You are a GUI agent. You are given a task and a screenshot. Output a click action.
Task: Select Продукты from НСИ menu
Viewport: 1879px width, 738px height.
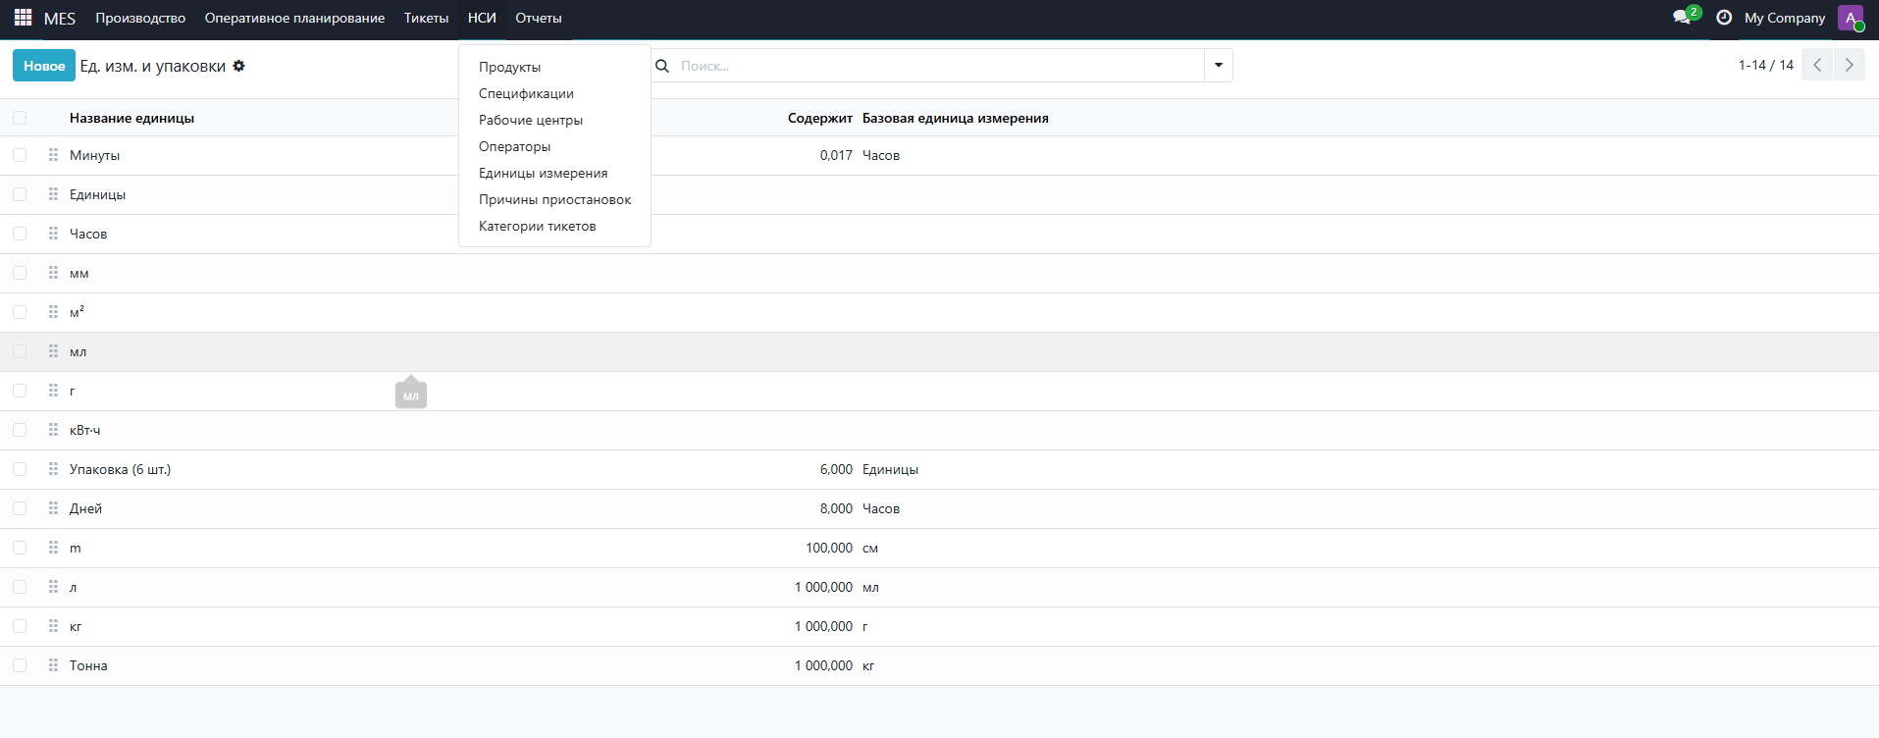[510, 67]
